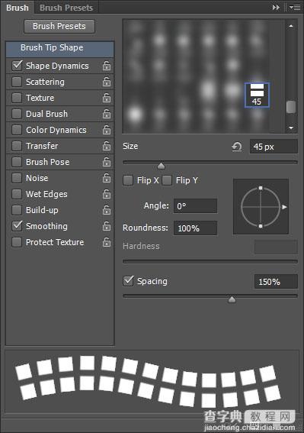Disable the Smoothing checkbox

click(x=17, y=226)
